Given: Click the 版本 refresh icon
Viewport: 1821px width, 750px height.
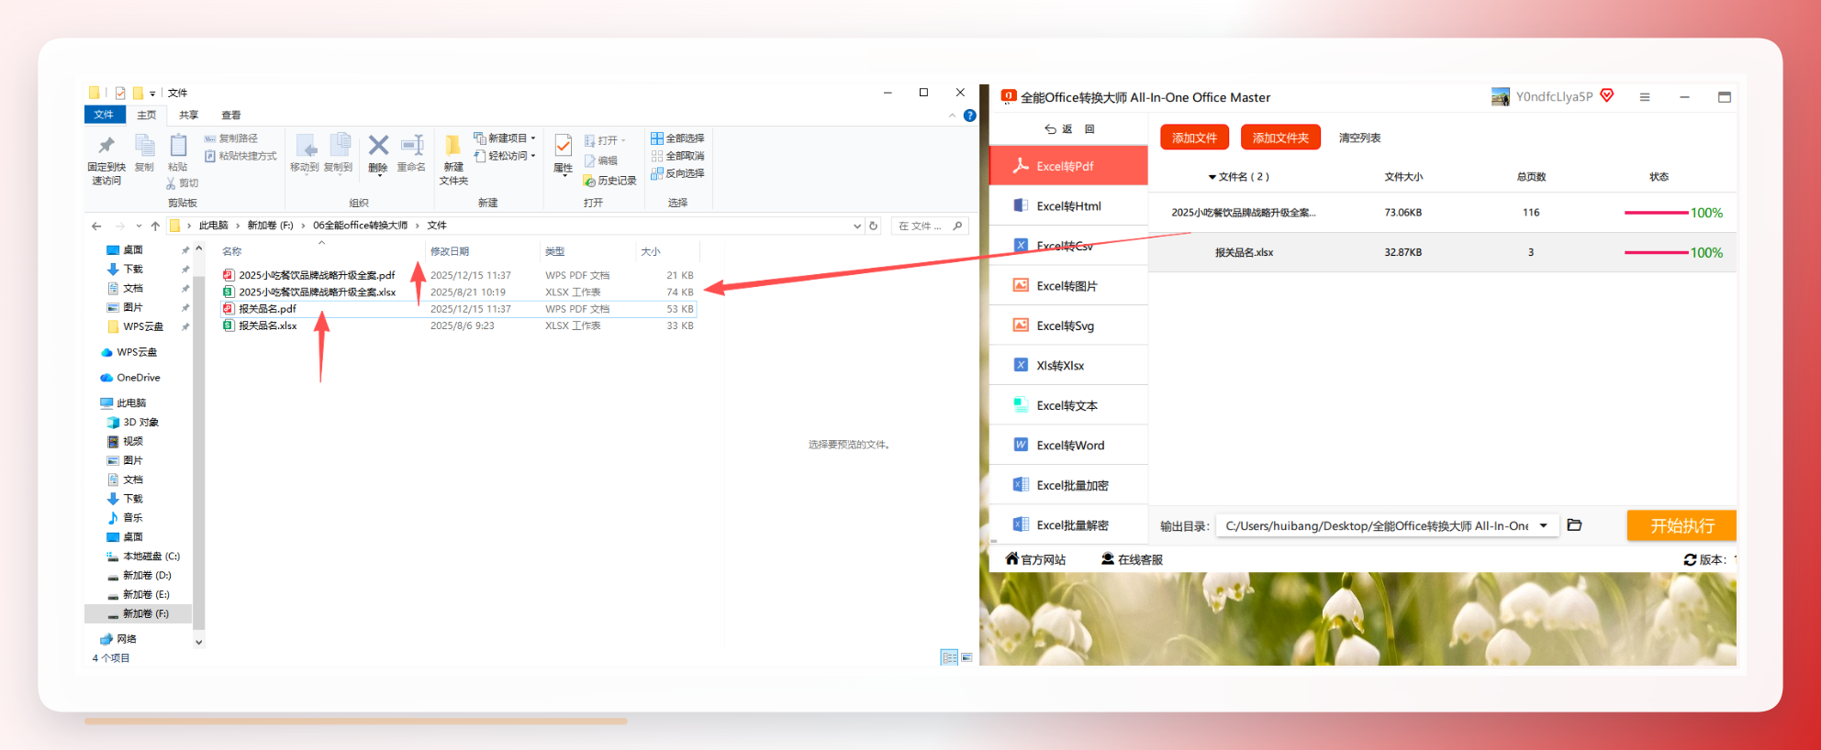Looking at the screenshot, I should click(1690, 559).
